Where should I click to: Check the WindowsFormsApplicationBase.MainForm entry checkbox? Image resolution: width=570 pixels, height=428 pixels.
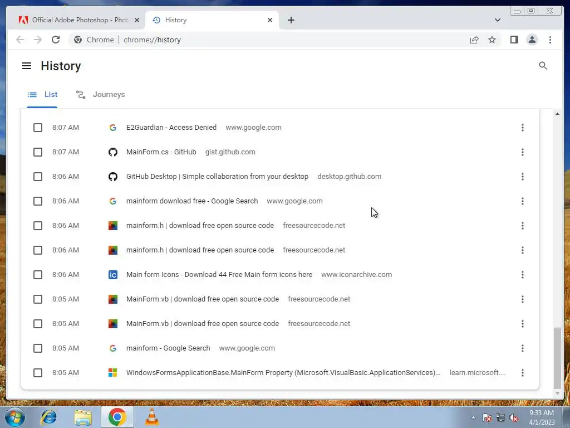38,373
